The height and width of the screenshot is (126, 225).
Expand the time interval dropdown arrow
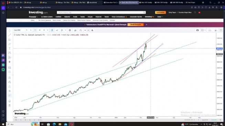(47, 30)
